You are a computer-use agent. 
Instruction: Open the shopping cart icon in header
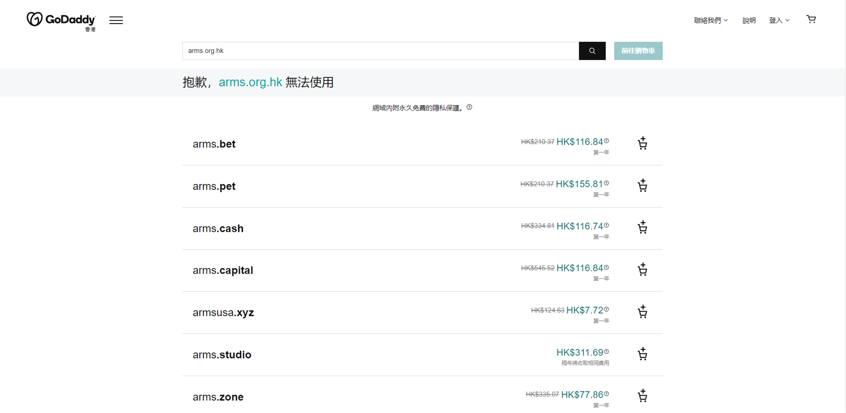(811, 19)
